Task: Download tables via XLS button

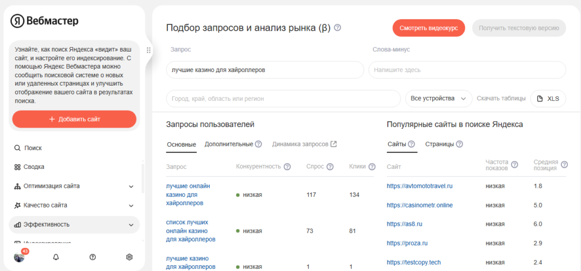Action: pos(549,99)
